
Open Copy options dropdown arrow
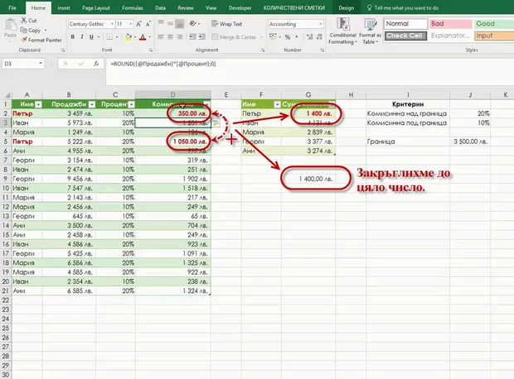click(46, 30)
